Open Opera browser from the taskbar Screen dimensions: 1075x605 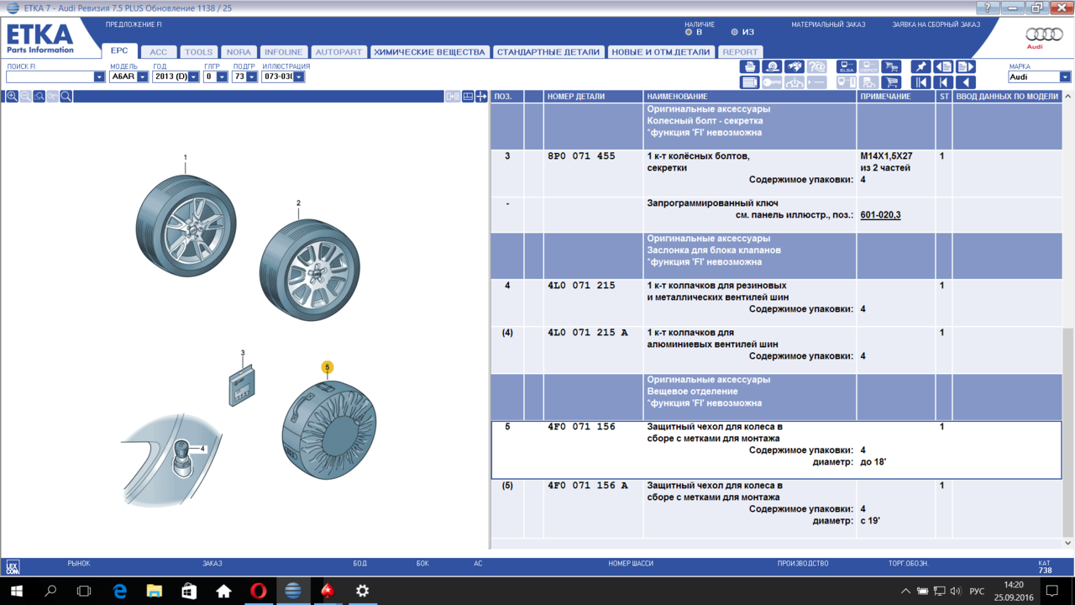pos(258,591)
